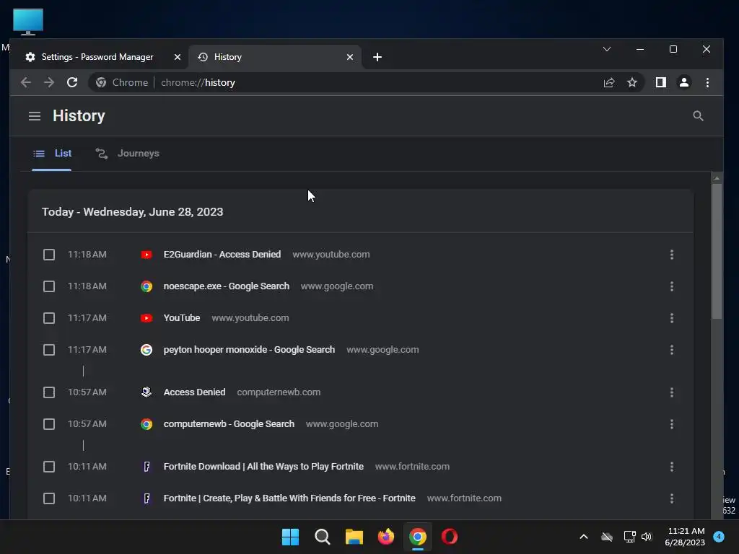
Task: Click the scrollbar up arrow
Action: coord(717,178)
